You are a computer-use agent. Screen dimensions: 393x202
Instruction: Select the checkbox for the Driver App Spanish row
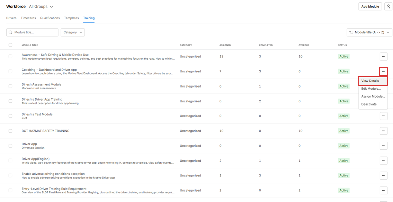tap(10, 146)
